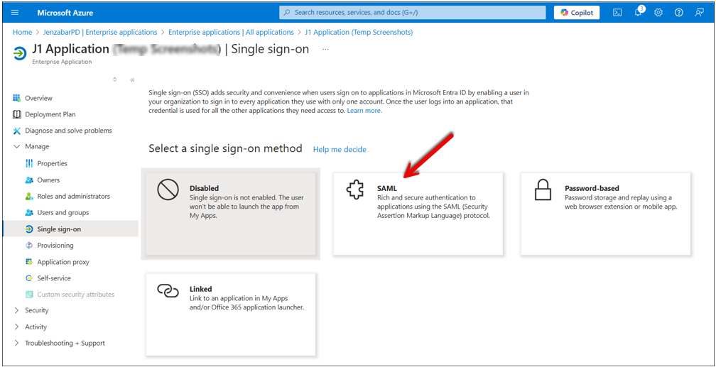Click the Single sign-on sidebar icon
Viewport: 716px width, 367px height.
pos(29,229)
